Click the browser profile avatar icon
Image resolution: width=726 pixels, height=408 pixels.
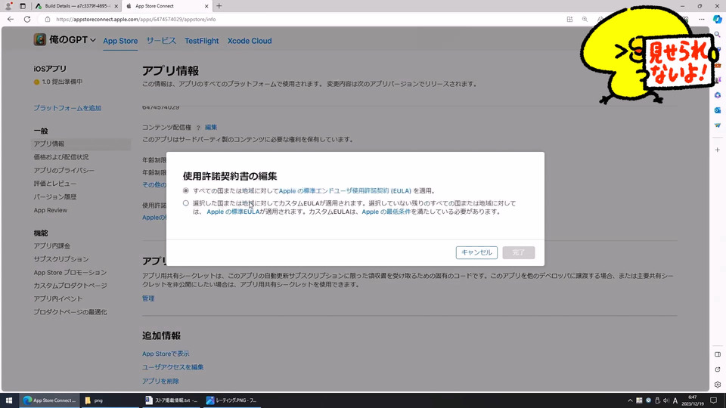[x=8, y=6]
